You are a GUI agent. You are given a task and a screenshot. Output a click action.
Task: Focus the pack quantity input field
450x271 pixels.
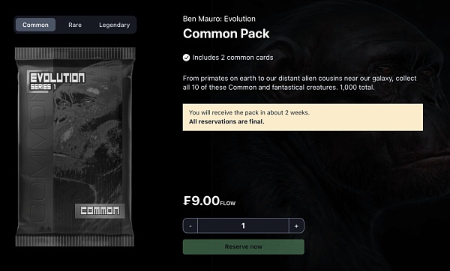click(243, 226)
